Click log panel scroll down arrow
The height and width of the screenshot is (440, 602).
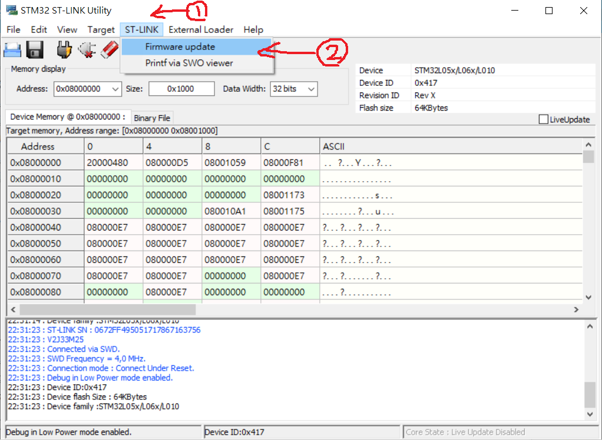(590, 414)
